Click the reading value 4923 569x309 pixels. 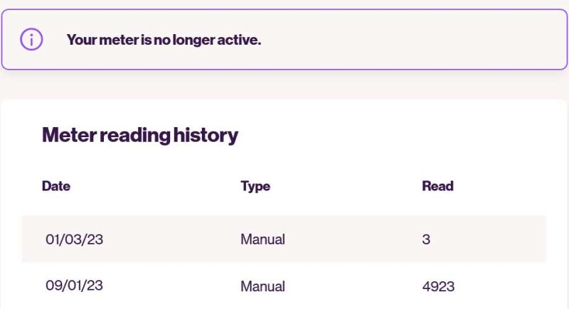click(438, 286)
